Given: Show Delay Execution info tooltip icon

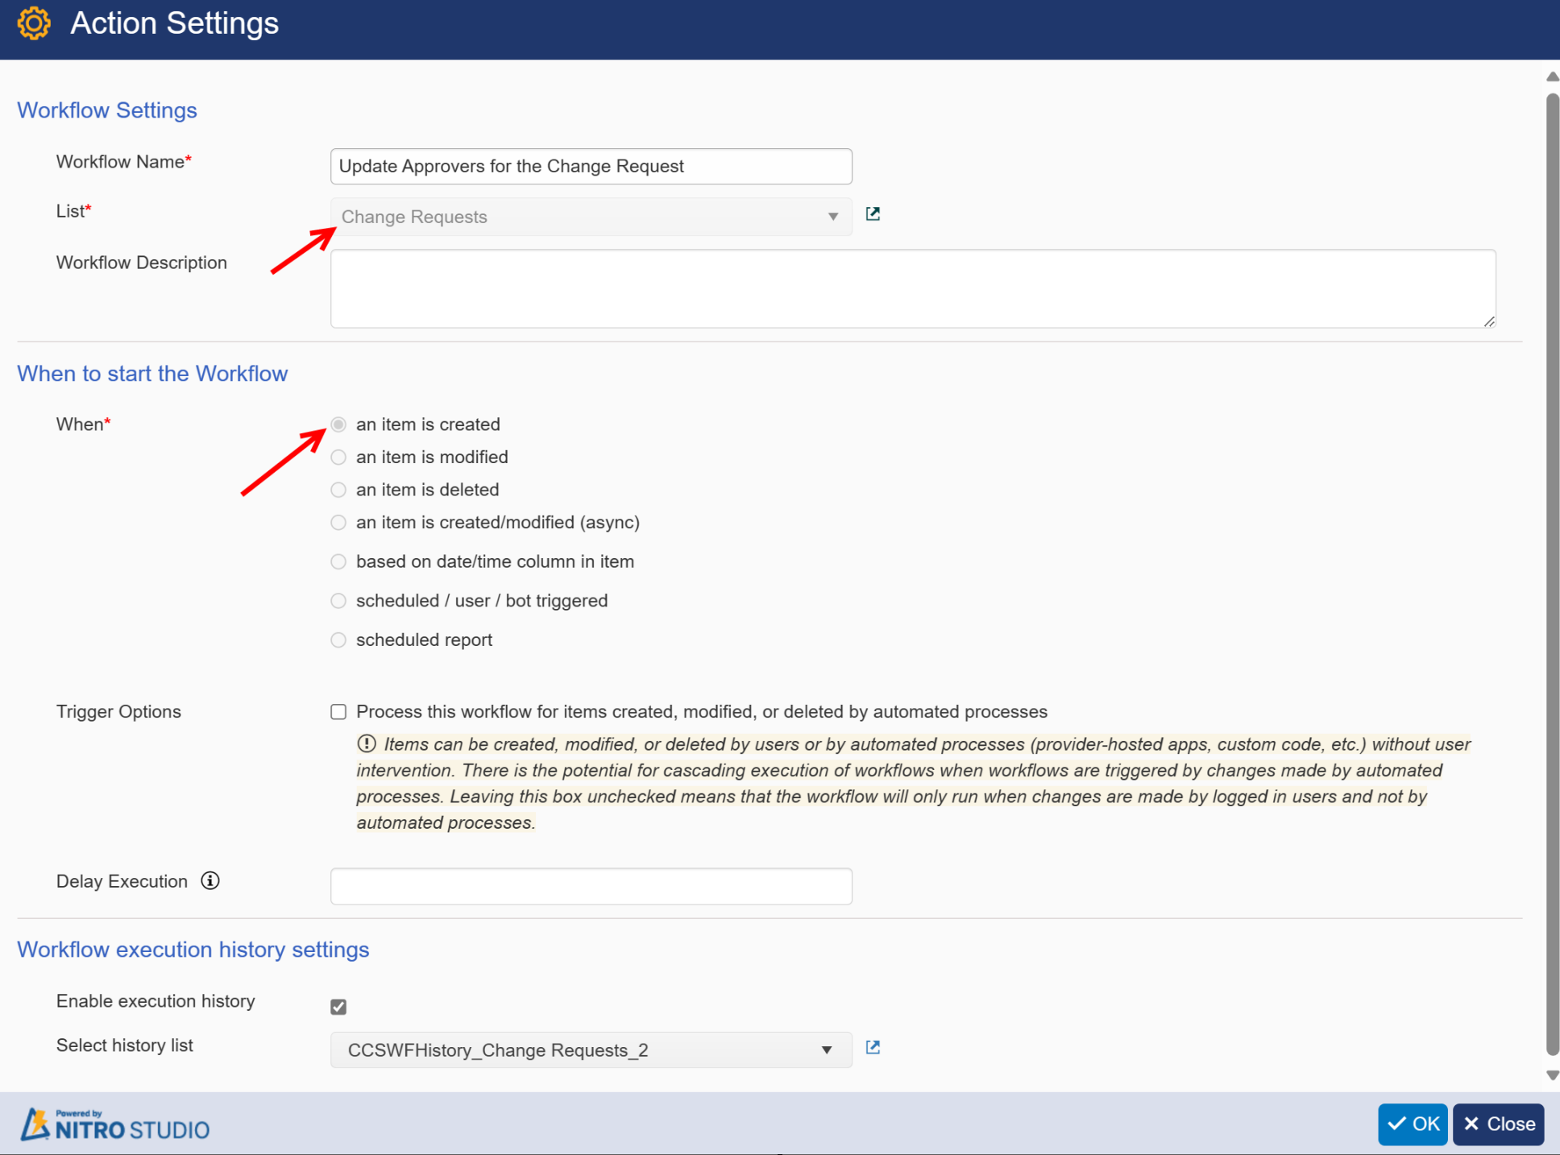Looking at the screenshot, I should pos(210,880).
